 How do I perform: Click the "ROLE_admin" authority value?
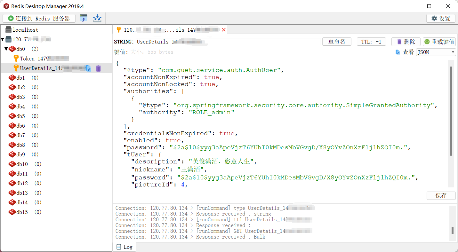click(x=211, y=112)
